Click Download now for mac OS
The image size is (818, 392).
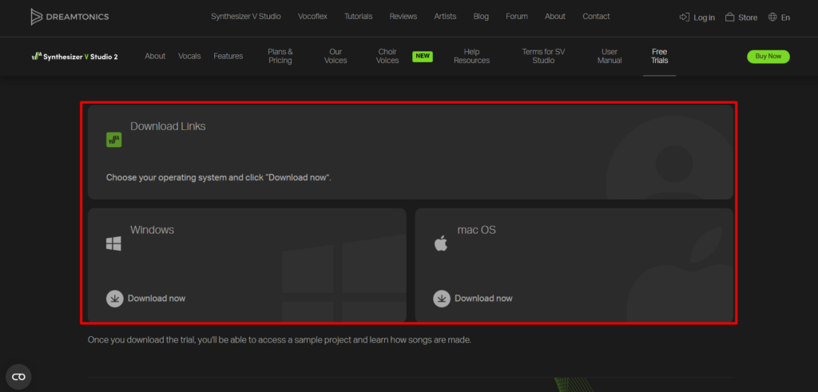pyautogui.click(x=483, y=299)
